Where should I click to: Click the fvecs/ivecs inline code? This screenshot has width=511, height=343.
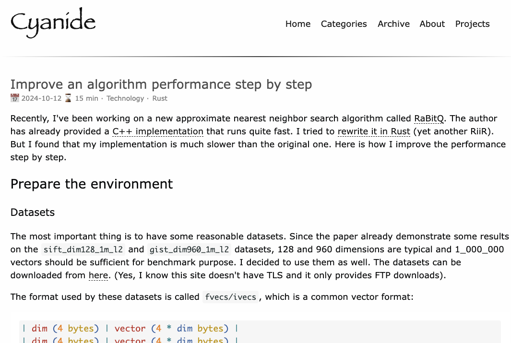point(231,297)
